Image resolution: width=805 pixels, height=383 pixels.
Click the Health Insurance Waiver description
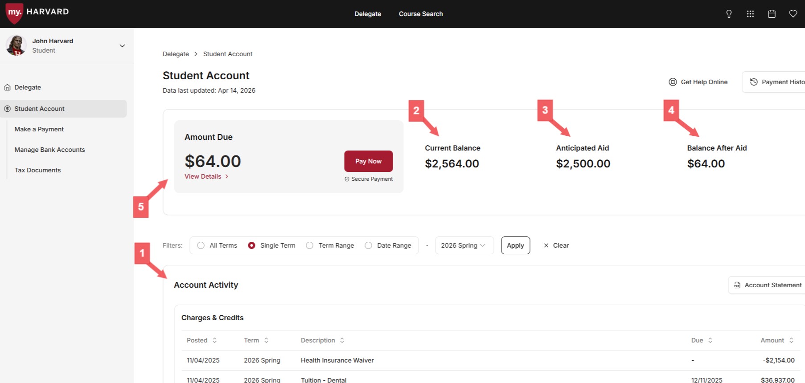pyautogui.click(x=337, y=360)
